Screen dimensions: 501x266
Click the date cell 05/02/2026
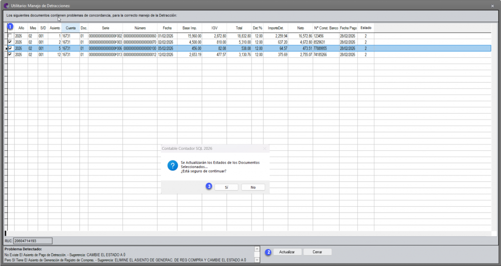pos(167,48)
